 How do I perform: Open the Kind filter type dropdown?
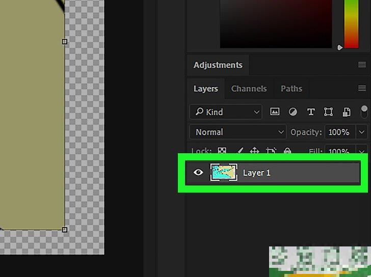[x=225, y=112]
